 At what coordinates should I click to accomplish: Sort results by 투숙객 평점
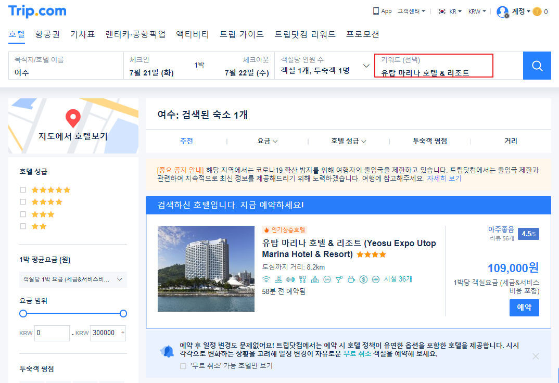click(x=429, y=141)
